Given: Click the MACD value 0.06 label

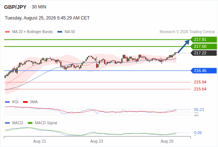Looking at the screenshot, I should 198,133.
